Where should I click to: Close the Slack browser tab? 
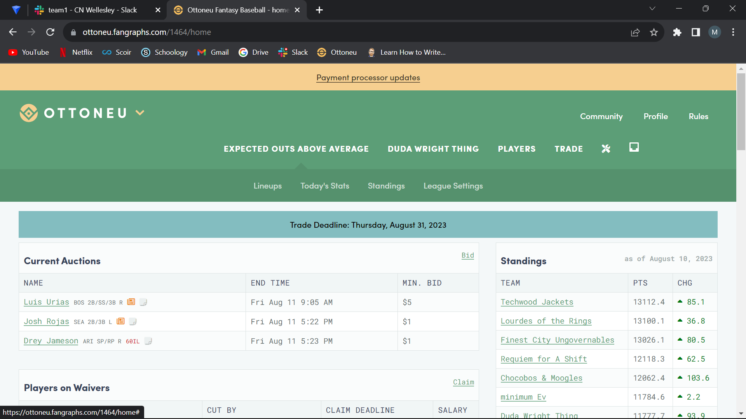point(158,10)
